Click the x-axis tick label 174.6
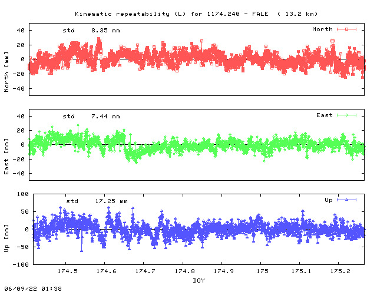This screenshot has height=292, width=377. 106,271
